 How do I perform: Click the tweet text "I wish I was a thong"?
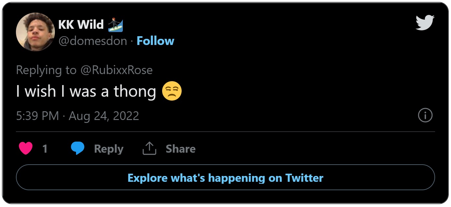pyautogui.click(x=86, y=92)
